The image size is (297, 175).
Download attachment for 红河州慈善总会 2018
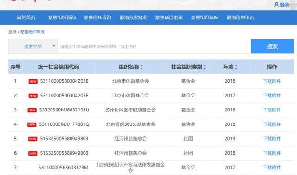[x=272, y=153]
